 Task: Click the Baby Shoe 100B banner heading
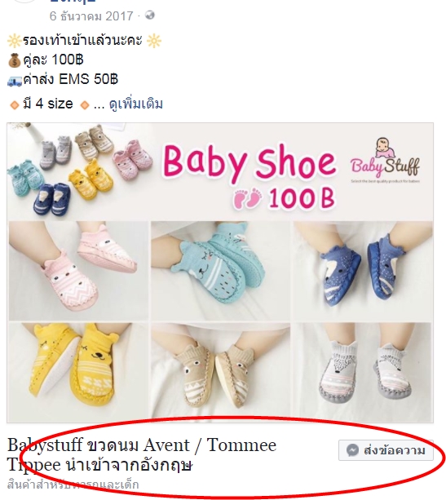[x=249, y=177]
